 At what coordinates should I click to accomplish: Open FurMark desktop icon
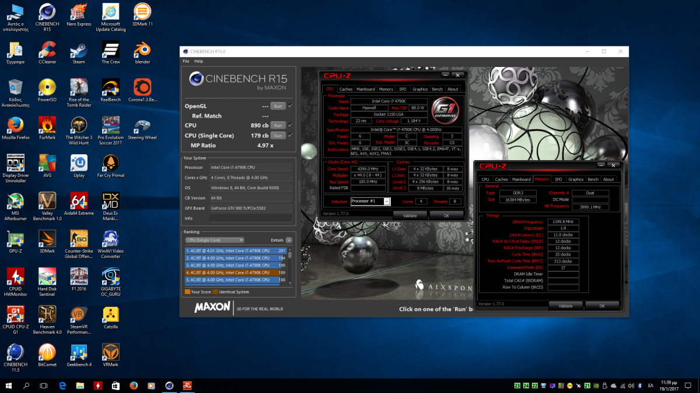pyautogui.click(x=47, y=129)
